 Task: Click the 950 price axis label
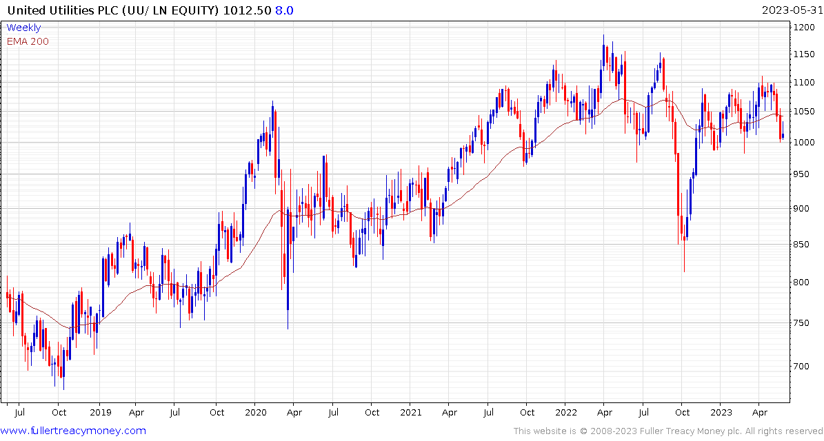pyautogui.click(x=802, y=174)
